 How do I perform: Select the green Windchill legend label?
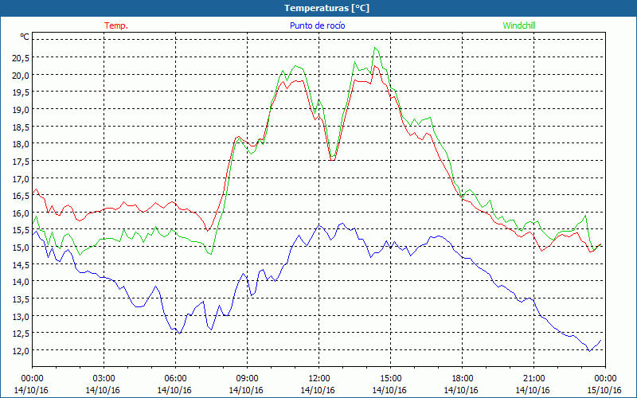519,25
